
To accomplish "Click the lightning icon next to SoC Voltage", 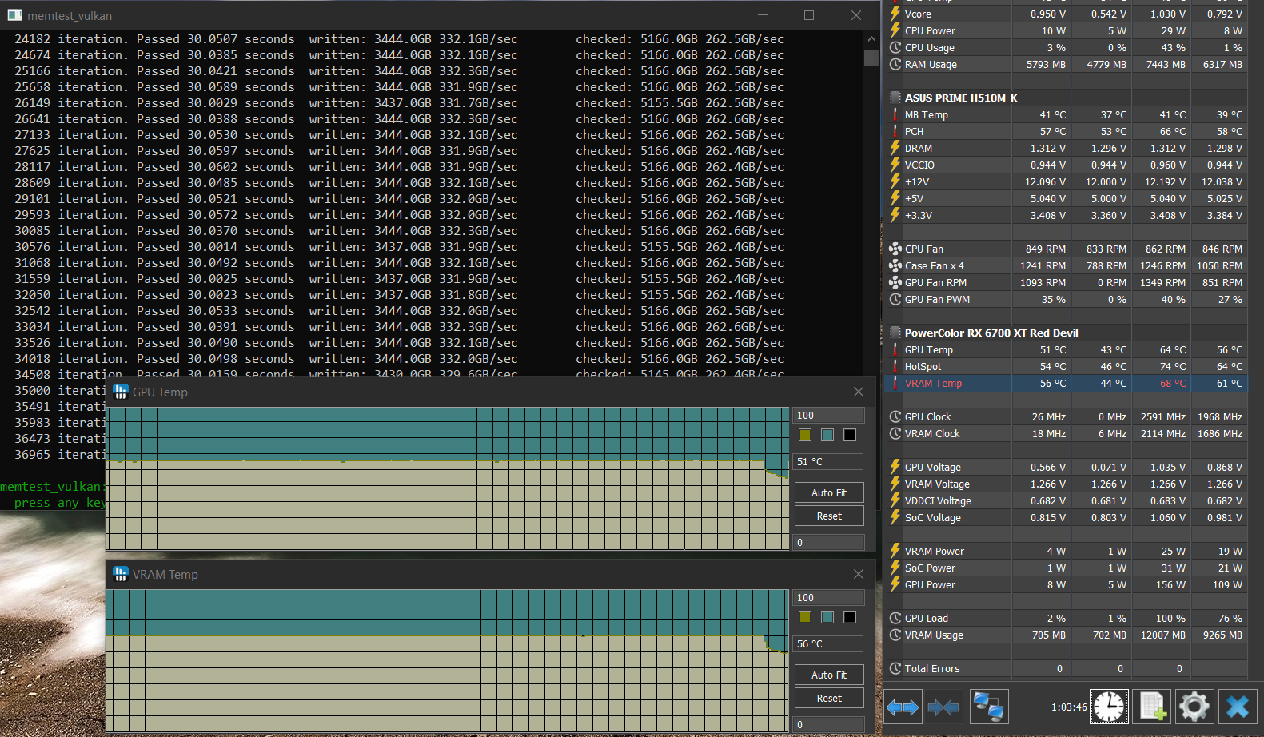I will 895,517.
